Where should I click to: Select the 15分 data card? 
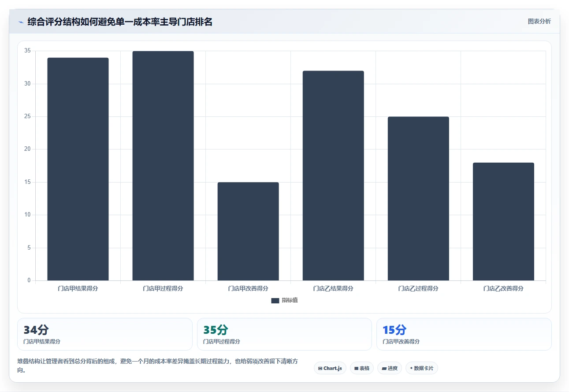[x=464, y=334]
